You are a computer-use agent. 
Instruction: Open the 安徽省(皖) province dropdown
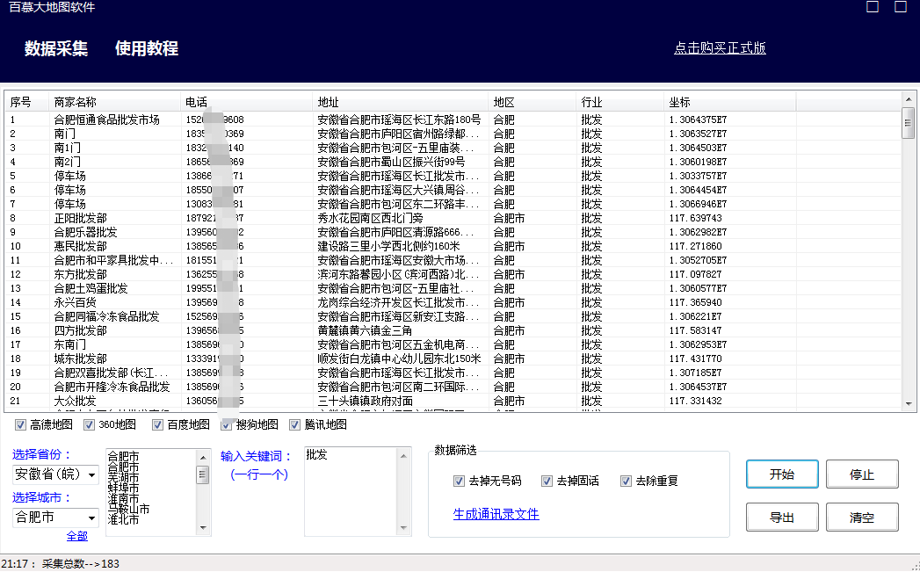click(x=54, y=474)
